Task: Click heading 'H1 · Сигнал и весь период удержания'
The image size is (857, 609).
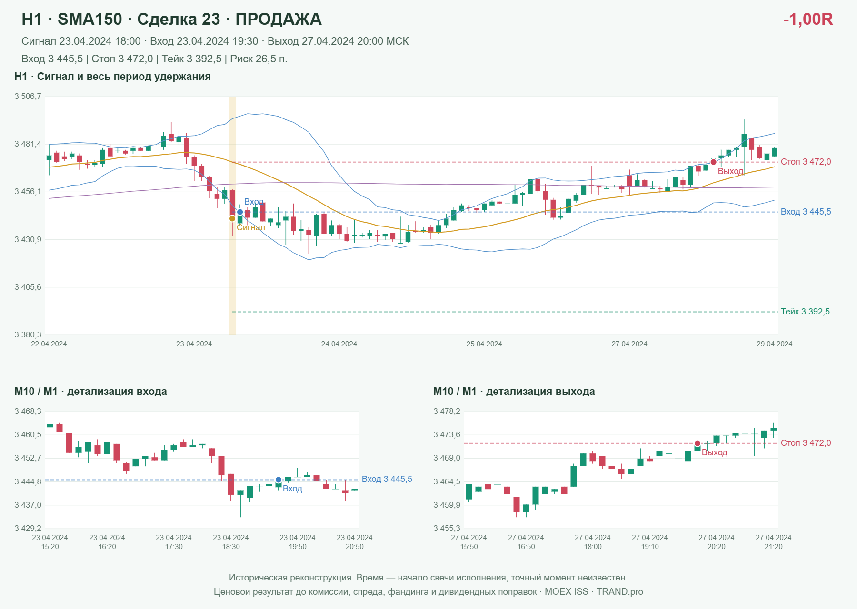Action: [x=112, y=77]
